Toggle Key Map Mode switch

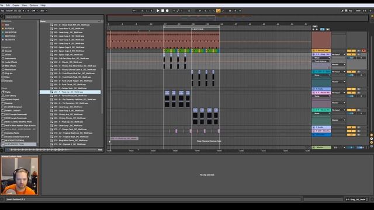click(x=351, y=10)
